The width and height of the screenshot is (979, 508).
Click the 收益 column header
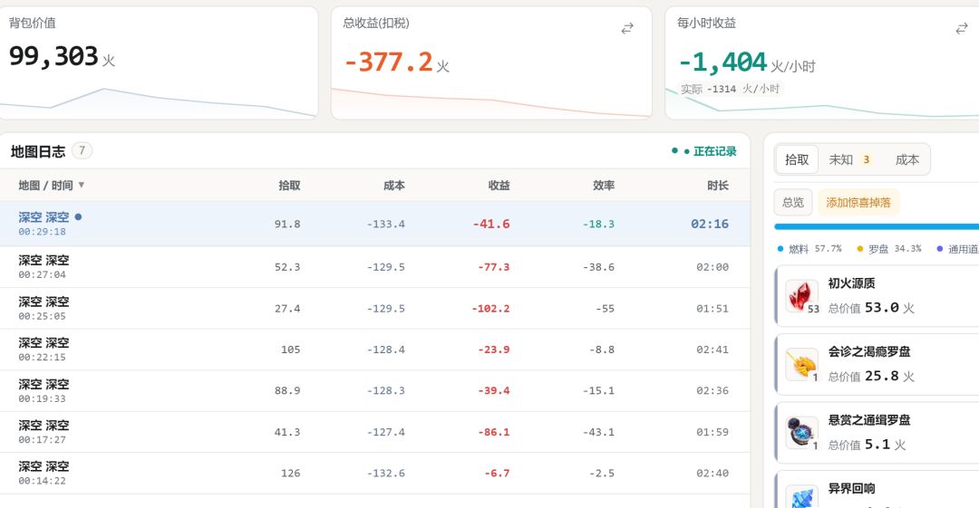tap(499, 186)
